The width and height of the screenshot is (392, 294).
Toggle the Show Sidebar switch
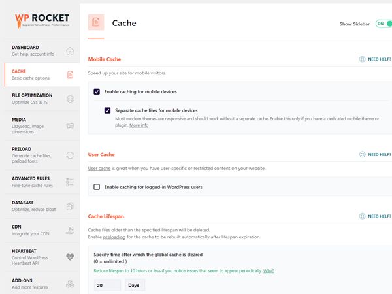pyautogui.click(x=384, y=24)
